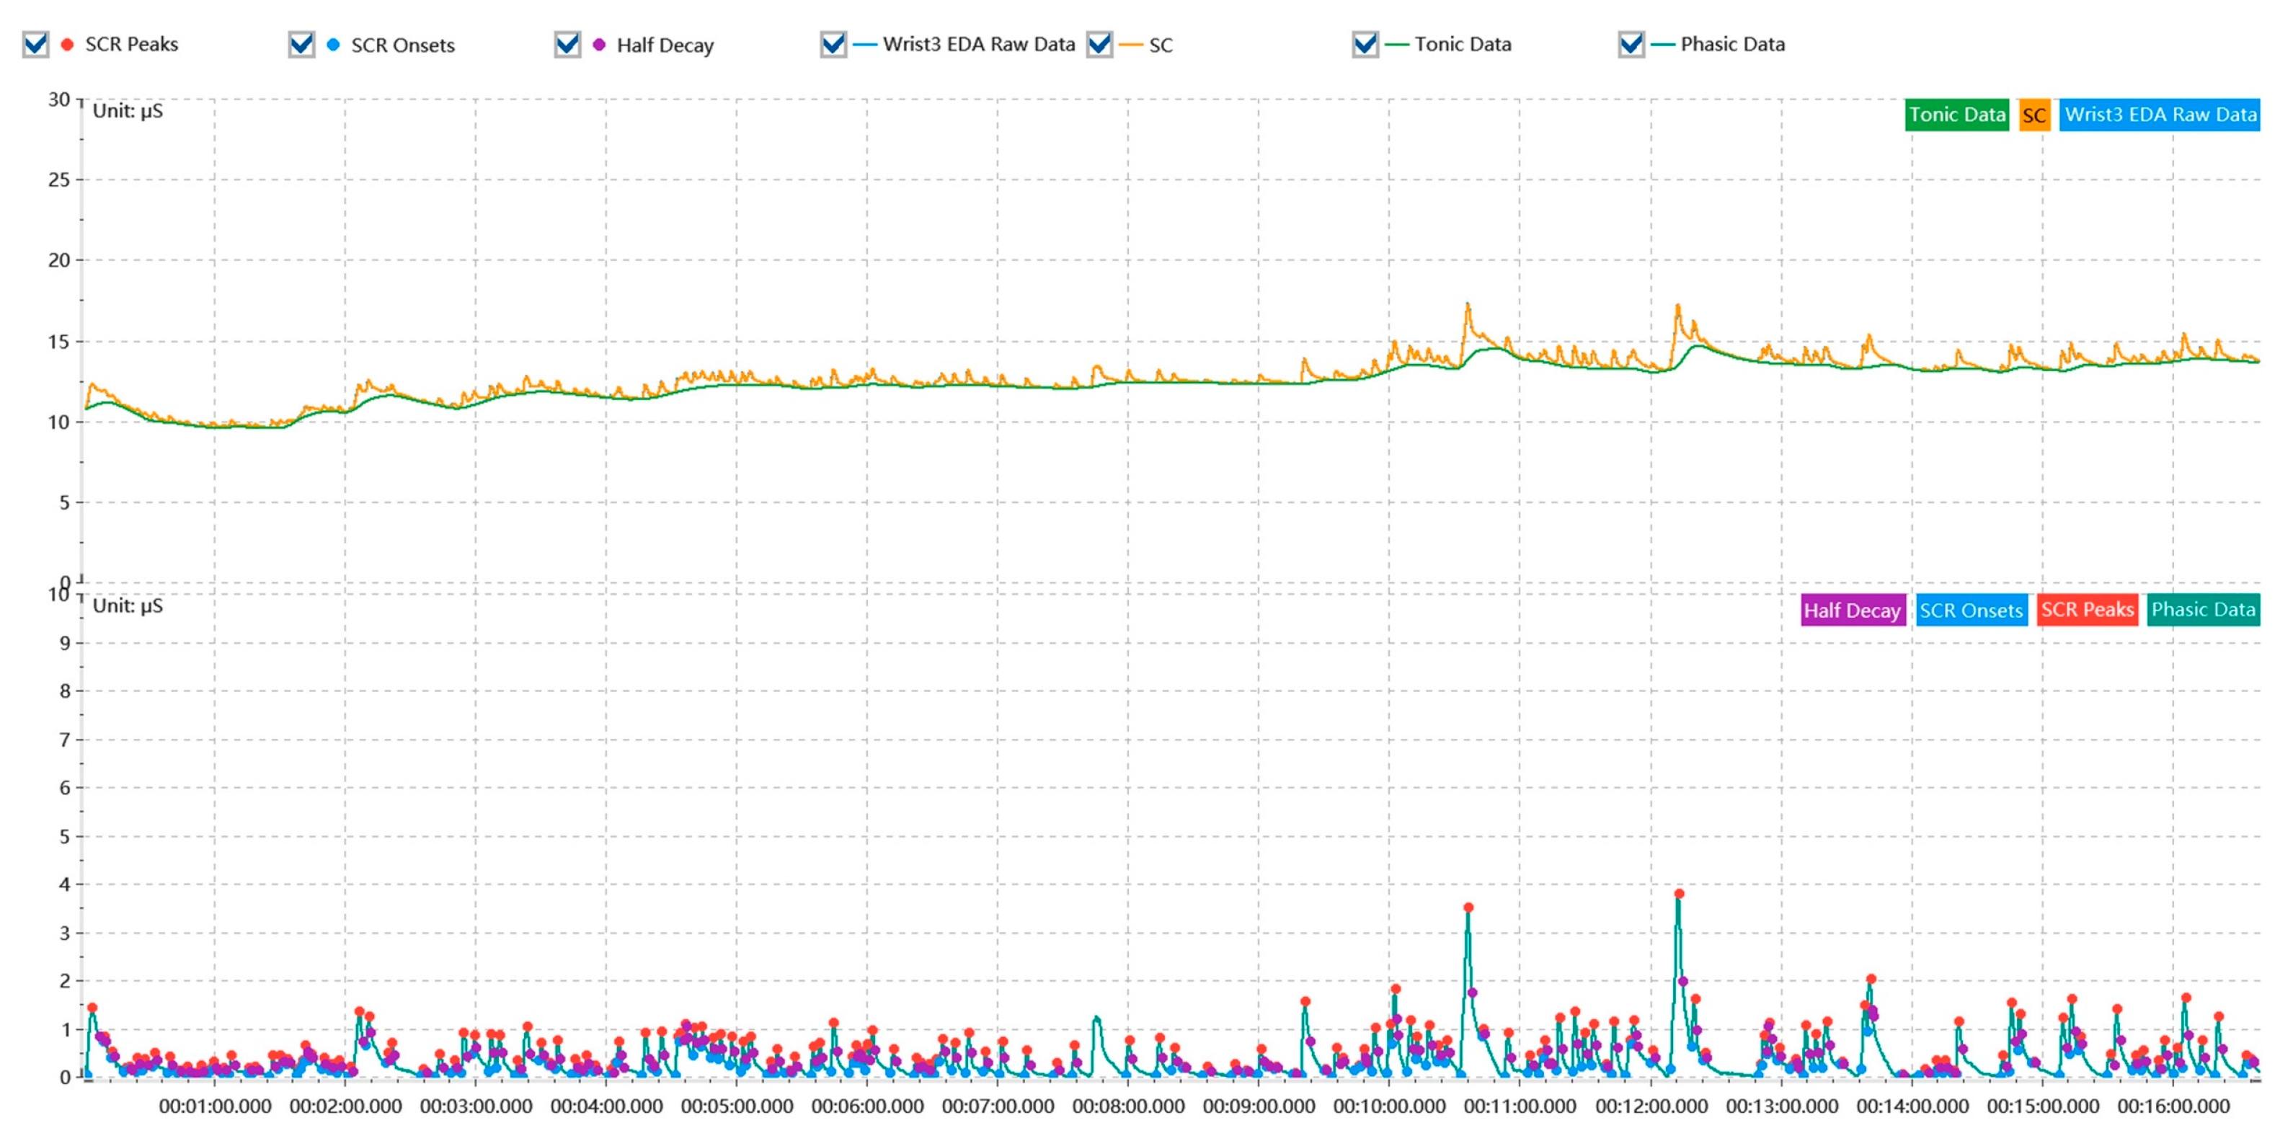Click the 00:08:00.000 time axis label
Screen dimensions: 2293x1136
[x=1128, y=1106]
